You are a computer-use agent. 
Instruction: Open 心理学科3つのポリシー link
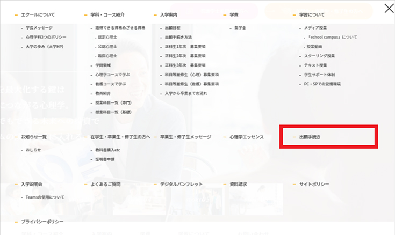coord(46,37)
